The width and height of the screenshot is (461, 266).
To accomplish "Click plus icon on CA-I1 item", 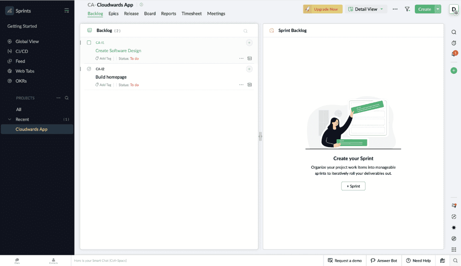I will (249, 43).
